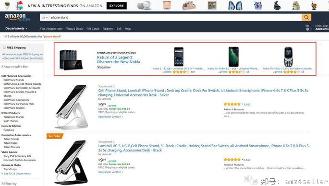Expand See All 23 Departments
This screenshot has height=186, width=329.
click(16, 174)
